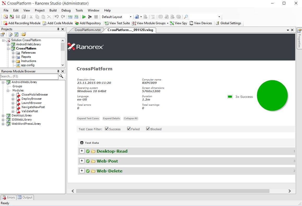Viewport: 302px width, 206px height.
Task: Run the test with the green play icon
Action: tap(84, 17)
